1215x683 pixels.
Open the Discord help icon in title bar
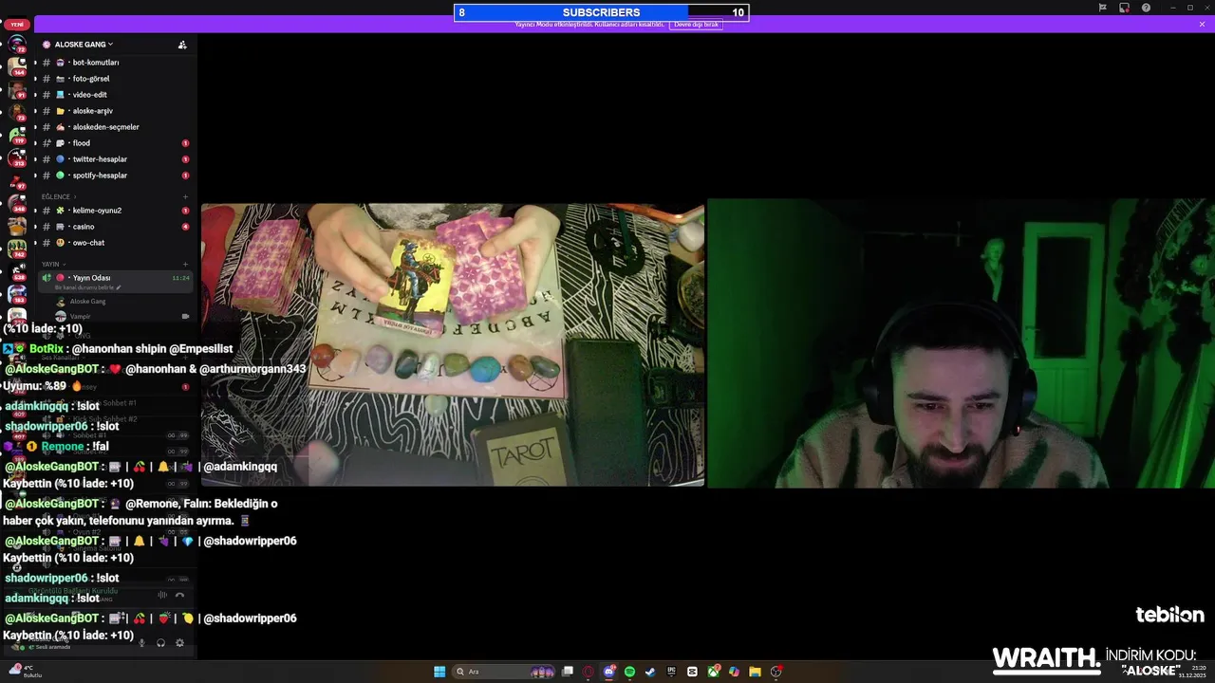tap(1146, 8)
